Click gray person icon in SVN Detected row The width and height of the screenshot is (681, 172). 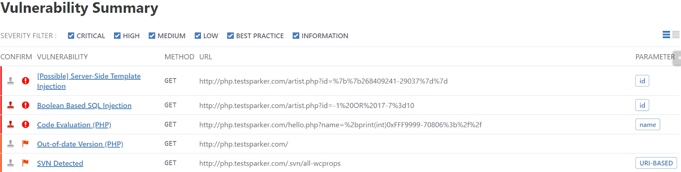11,163
